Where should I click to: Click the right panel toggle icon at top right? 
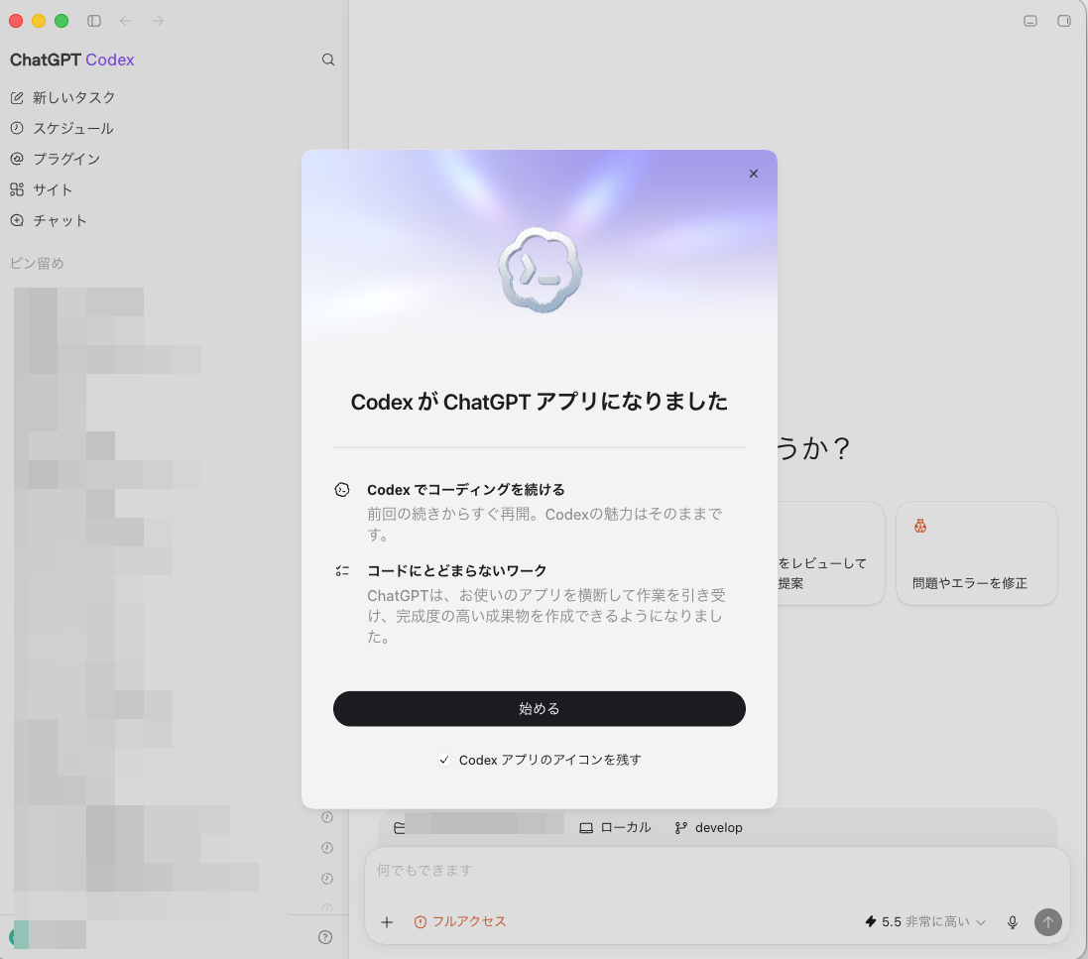(x=1064, y=21)
